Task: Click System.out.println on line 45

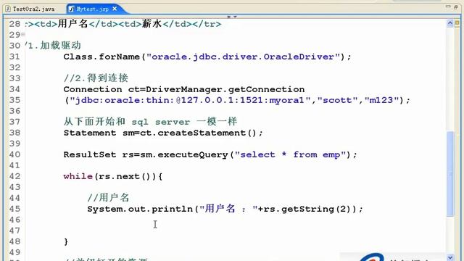Action: [x=140, y=209]
